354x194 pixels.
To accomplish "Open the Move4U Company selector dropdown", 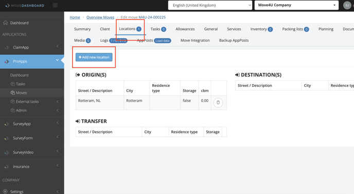I will (x=296, y=5).
